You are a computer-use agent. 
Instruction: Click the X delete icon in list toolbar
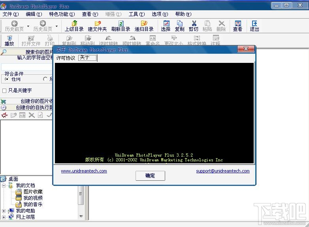tap(32, 115)
